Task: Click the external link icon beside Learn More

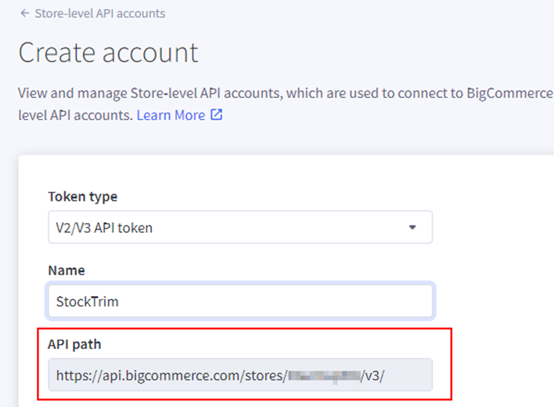Action: click(217, 115)
